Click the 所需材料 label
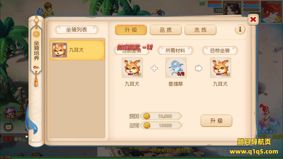This screenshot has height=159, width=283. (x=175, y=51)
